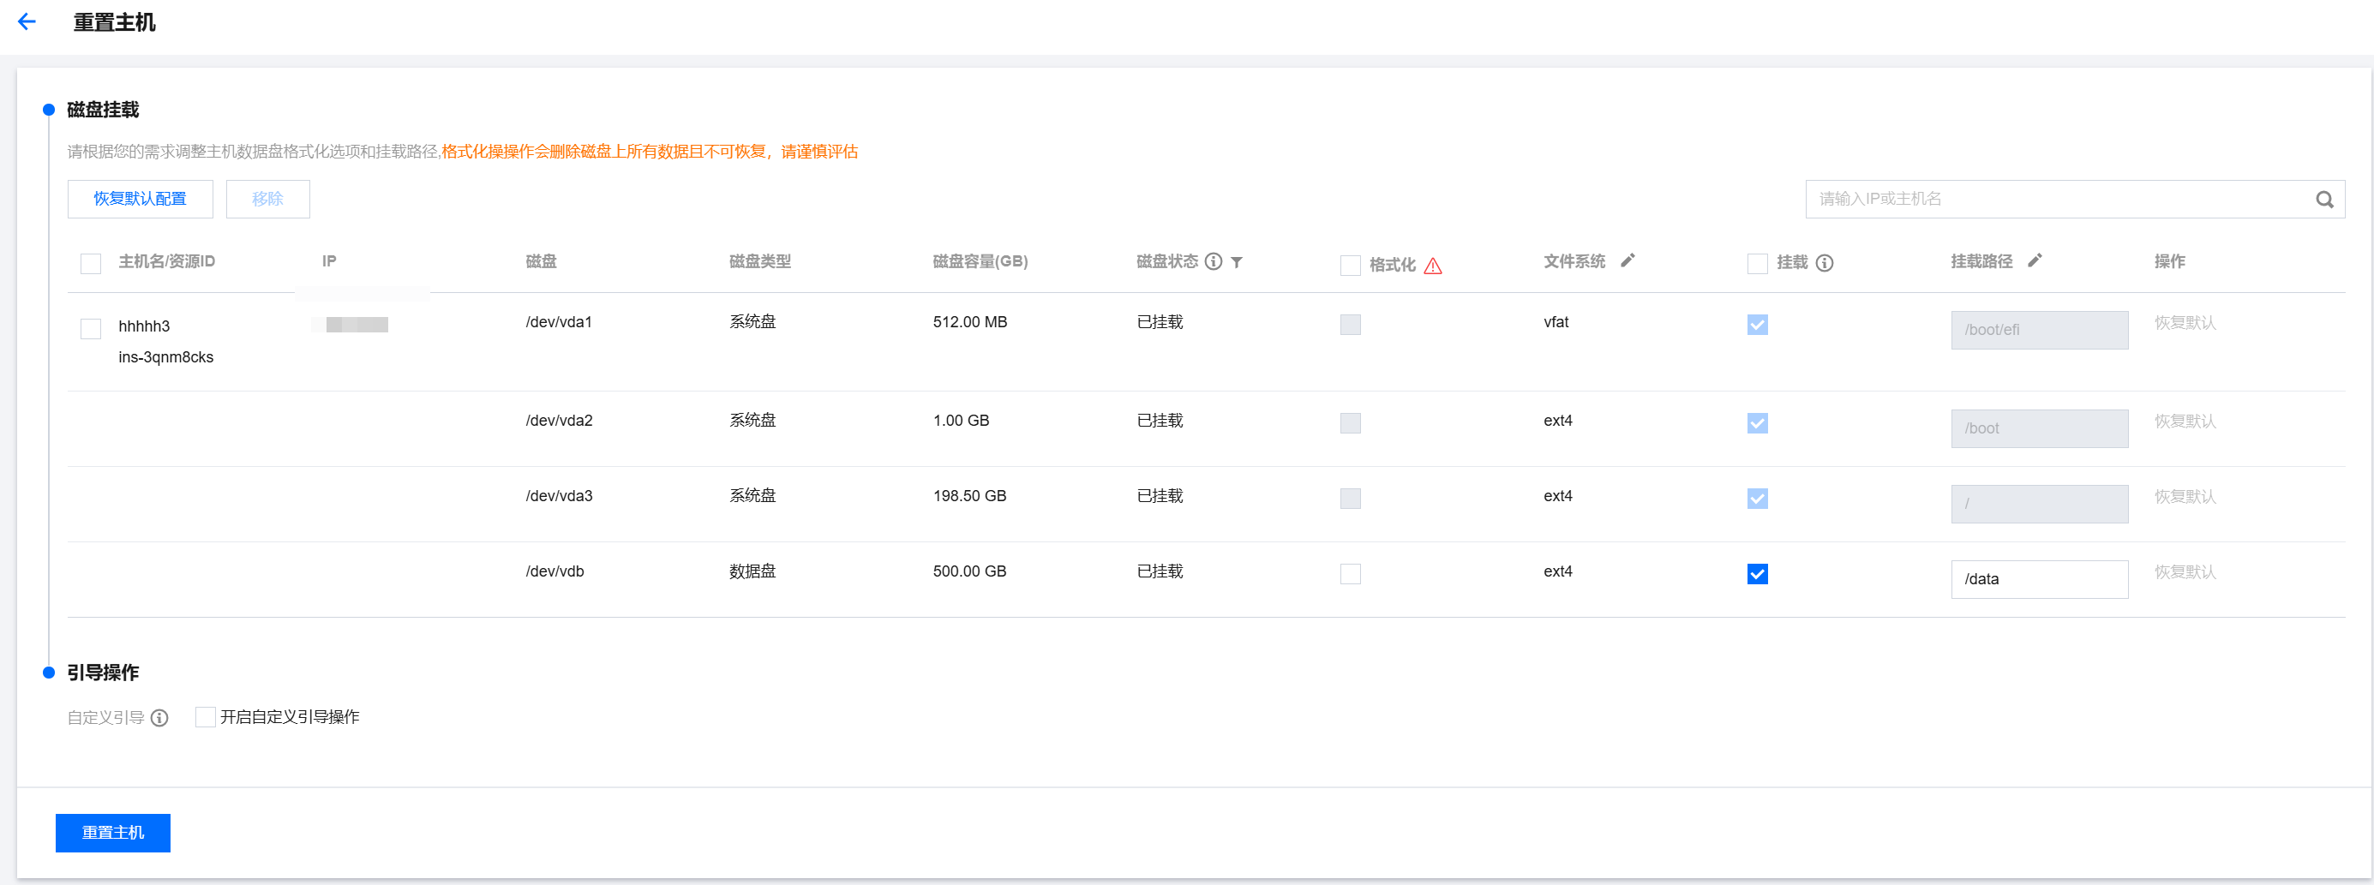Uncheck mount for /dev/vdb data disk
This screenshot has width=2374, height=885.
[x=1757, y=574]
